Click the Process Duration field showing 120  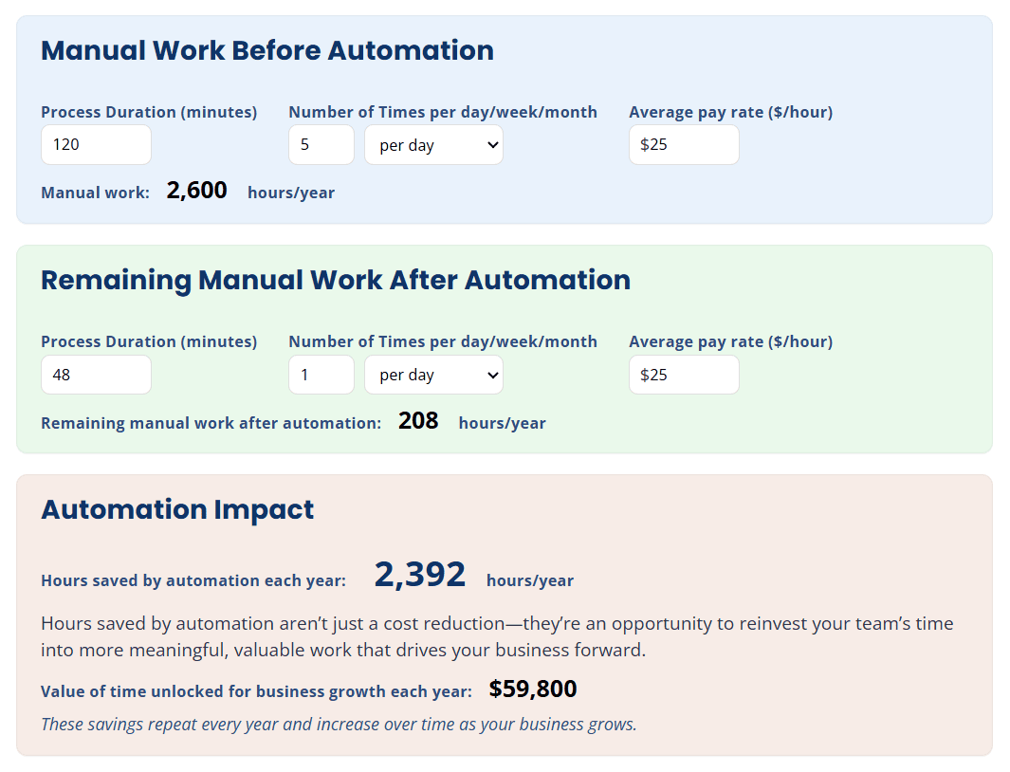click(x=96, y=145)
